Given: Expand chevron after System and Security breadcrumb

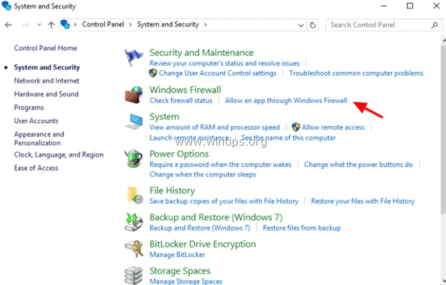Looking at the screenshot, I should tap(206, 25).
